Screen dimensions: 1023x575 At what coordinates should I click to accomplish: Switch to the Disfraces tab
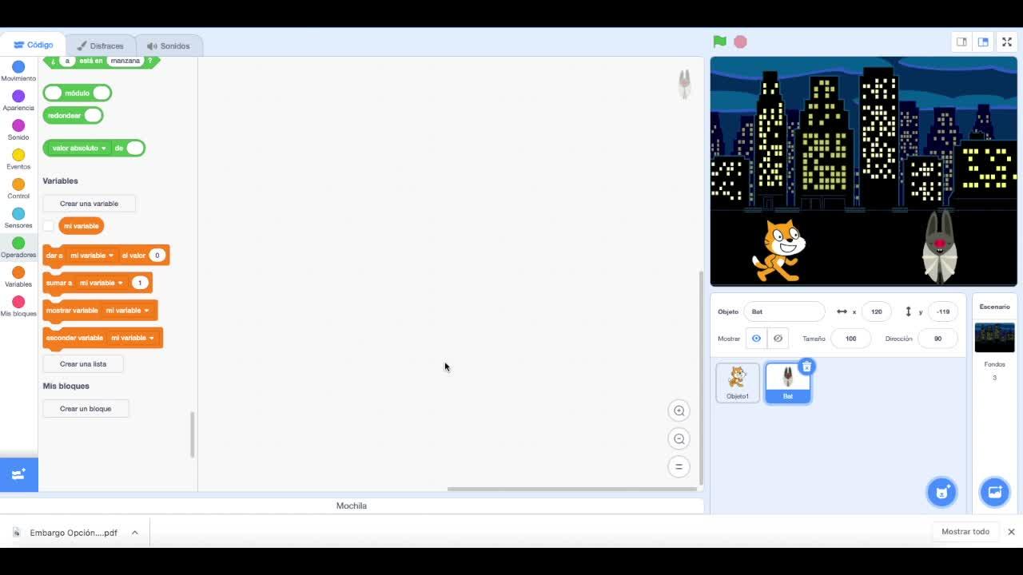[101, 46]
